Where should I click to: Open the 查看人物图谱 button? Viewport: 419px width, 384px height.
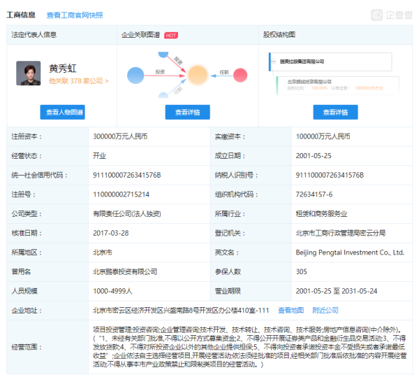point(62,112)
